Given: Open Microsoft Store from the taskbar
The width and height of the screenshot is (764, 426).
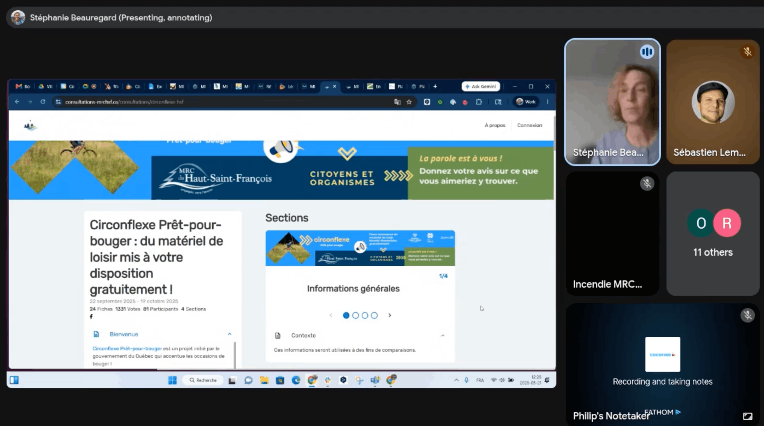Looking at the screenshot, I should click(x=280, y=380).
